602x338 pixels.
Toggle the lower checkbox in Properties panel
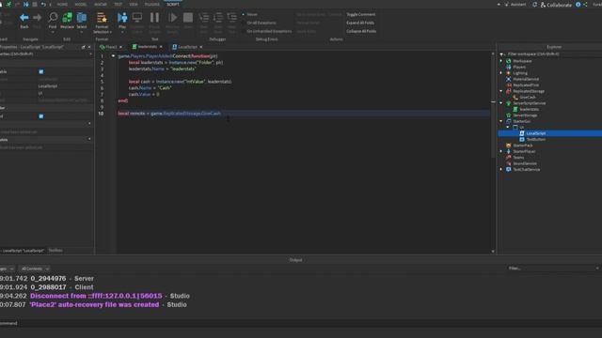(41, 116)
